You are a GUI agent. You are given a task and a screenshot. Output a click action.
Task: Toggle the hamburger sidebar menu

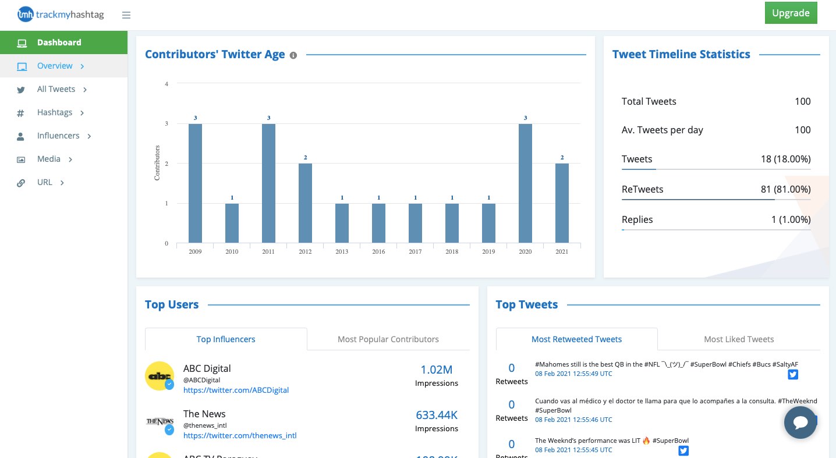[126, 15]
